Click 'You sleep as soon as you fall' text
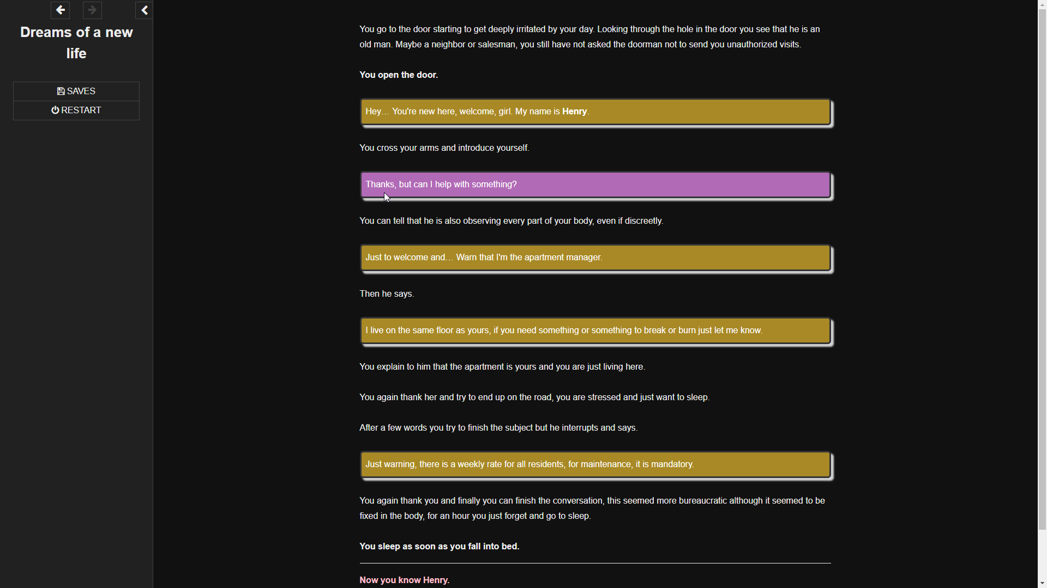This screenshot has width=1047, height=588. 439,547
